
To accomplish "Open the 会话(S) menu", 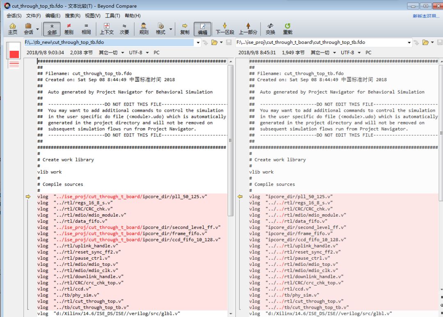I will 14,16.
